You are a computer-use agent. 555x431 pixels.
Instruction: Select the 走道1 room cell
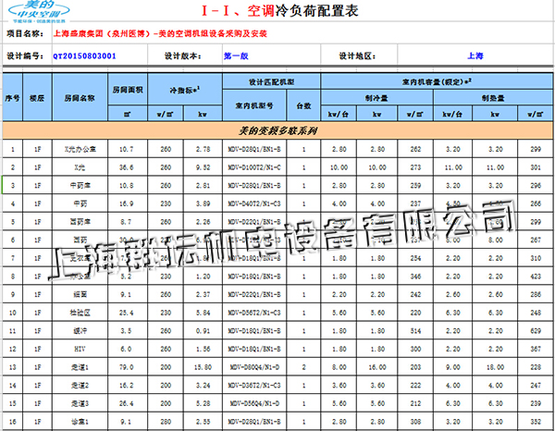pyautogui.click(x=80, y=367)
